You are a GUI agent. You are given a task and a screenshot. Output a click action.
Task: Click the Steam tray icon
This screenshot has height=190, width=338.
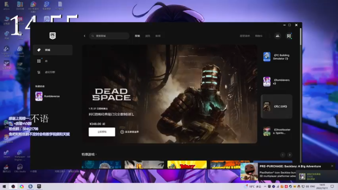pos(290,186)
